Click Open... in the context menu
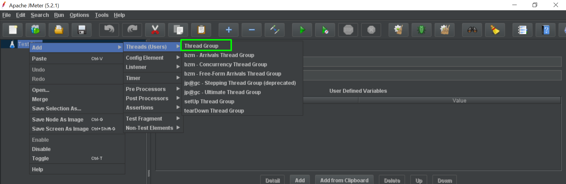566x184 pixels. (76, 90)
